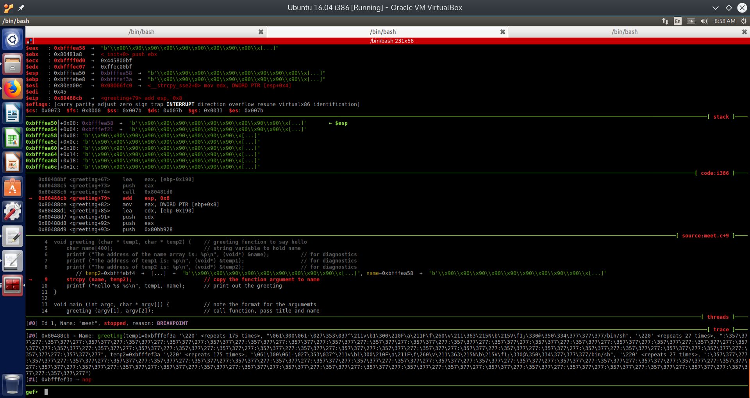This screenshot has height=398, width=750.
Task: Toggle the En keyboard layout indicator
Action: coord(677,21)
